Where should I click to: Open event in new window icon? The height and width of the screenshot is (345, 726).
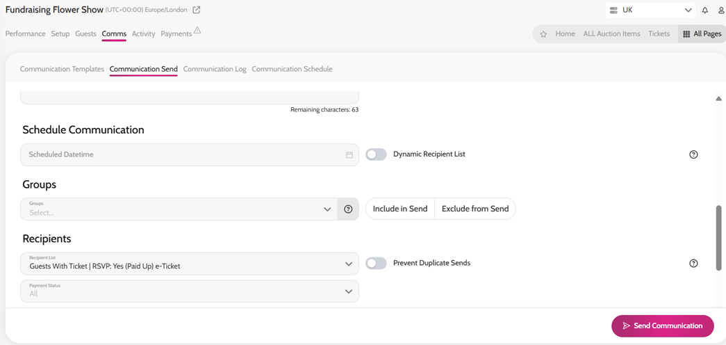197,10
